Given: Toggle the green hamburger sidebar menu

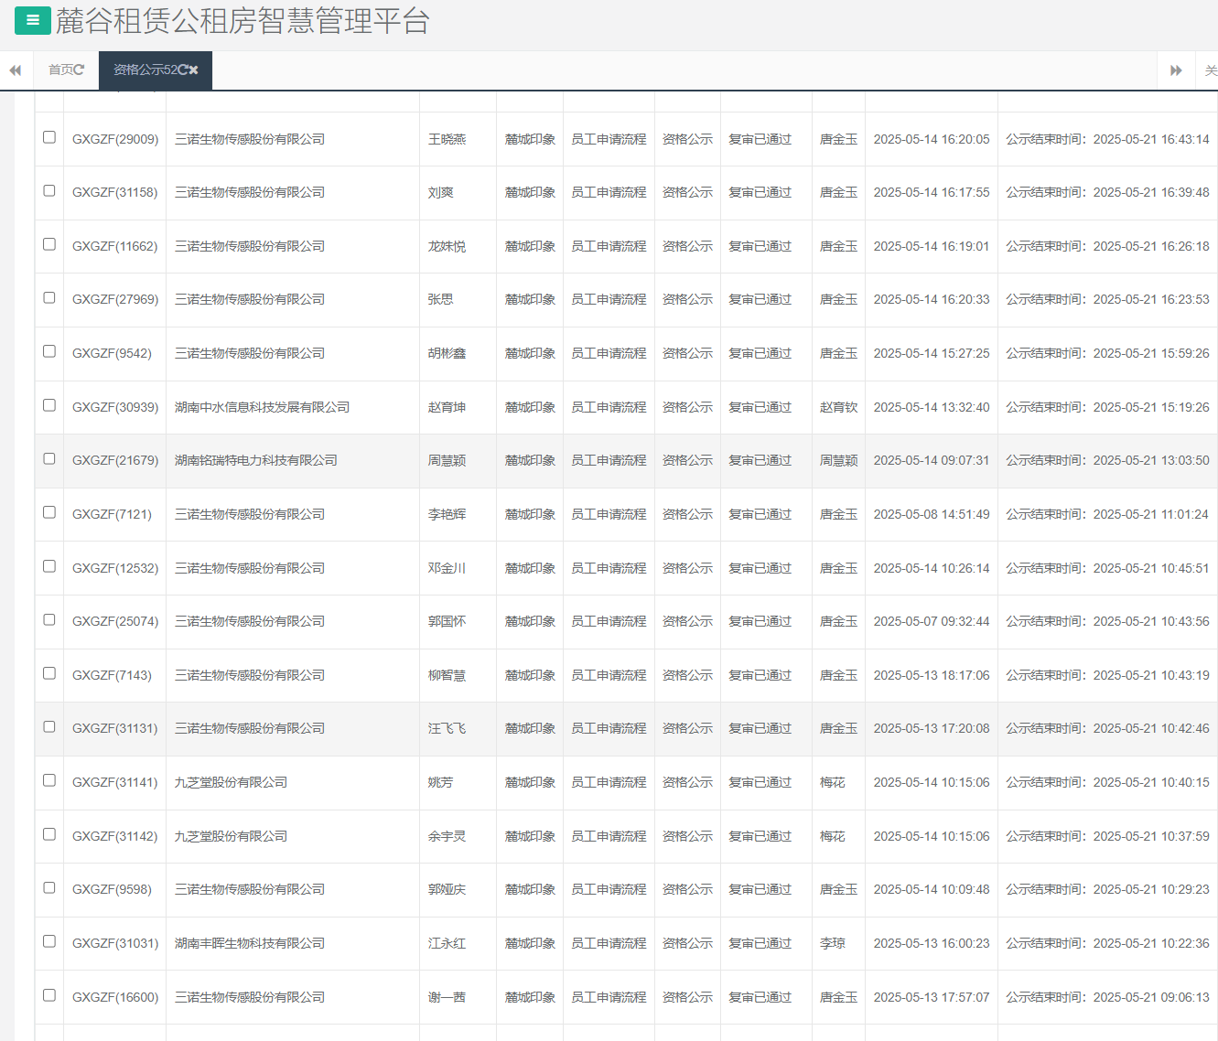Looking at the screenshot, I should 32,20.
